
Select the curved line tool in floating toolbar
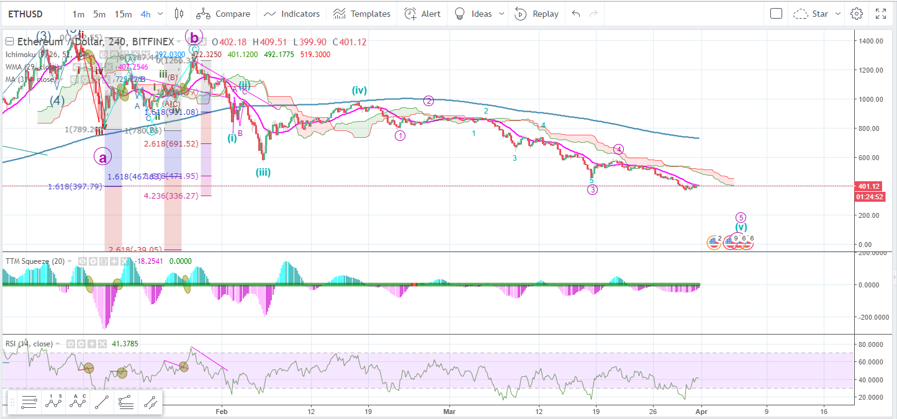click(150, 402)
